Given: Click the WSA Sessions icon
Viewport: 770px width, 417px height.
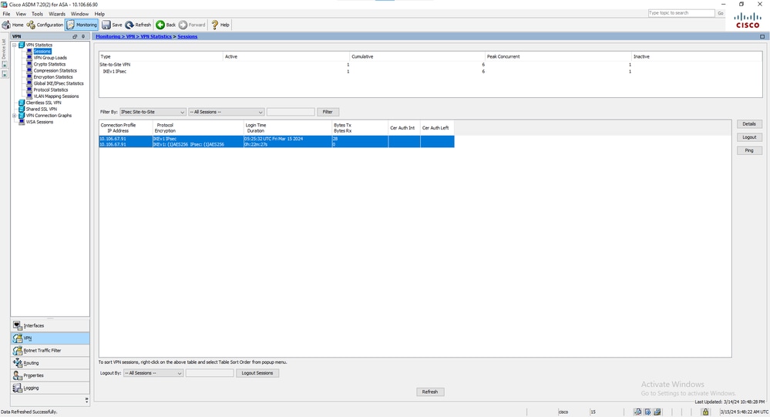Looking at the screenshot, I should pyautogui.click(x=22, y=122).
